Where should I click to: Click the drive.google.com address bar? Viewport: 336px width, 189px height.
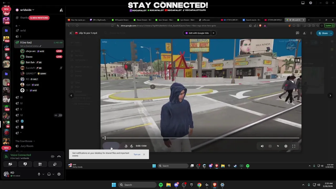(x=181, y=26)
